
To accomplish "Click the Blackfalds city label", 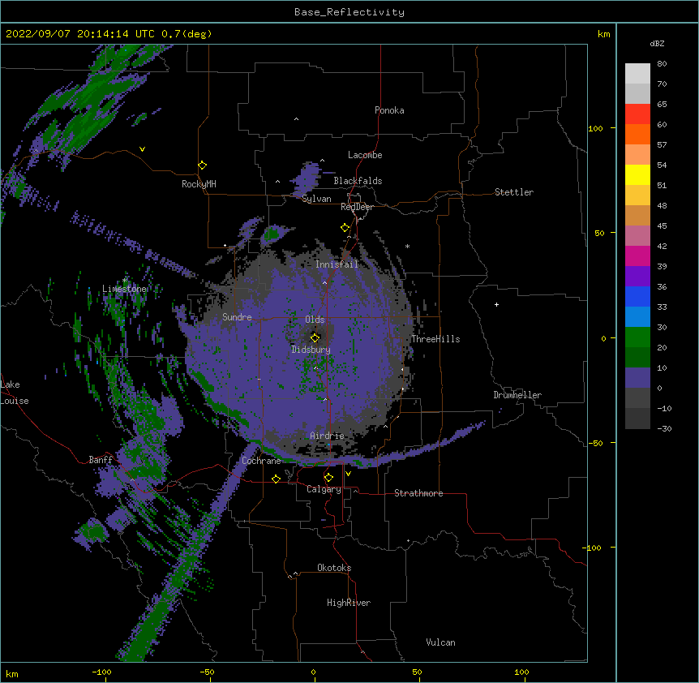I will point(358,181).
